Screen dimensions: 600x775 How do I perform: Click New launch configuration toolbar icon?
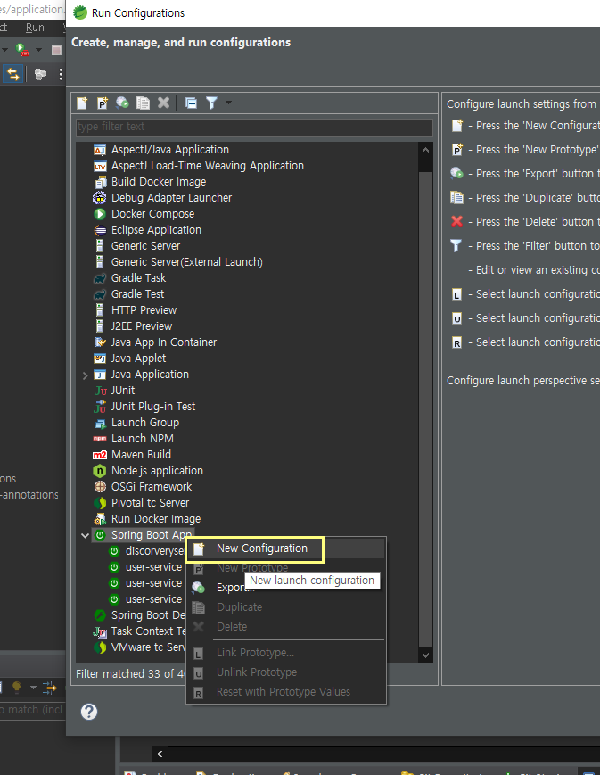pyautogui.click(x=82, y=103)
